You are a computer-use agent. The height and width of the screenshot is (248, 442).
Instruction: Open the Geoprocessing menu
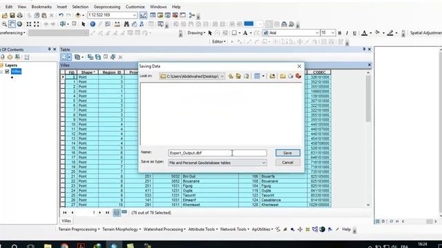(107, 7)
